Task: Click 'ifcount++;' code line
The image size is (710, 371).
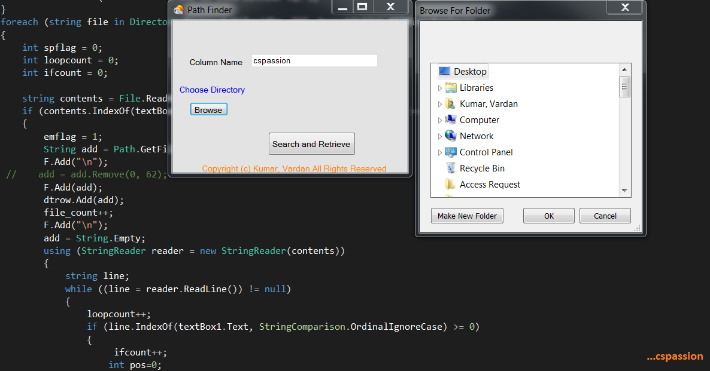Action: pos(140,352)
